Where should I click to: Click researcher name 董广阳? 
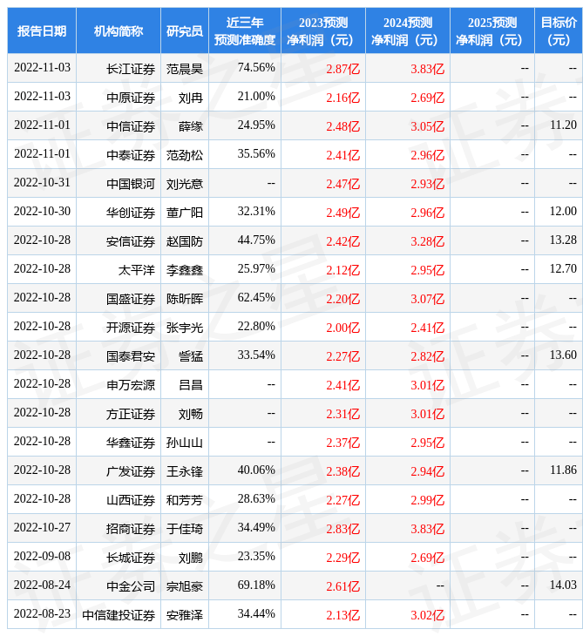tap(185, 213)
